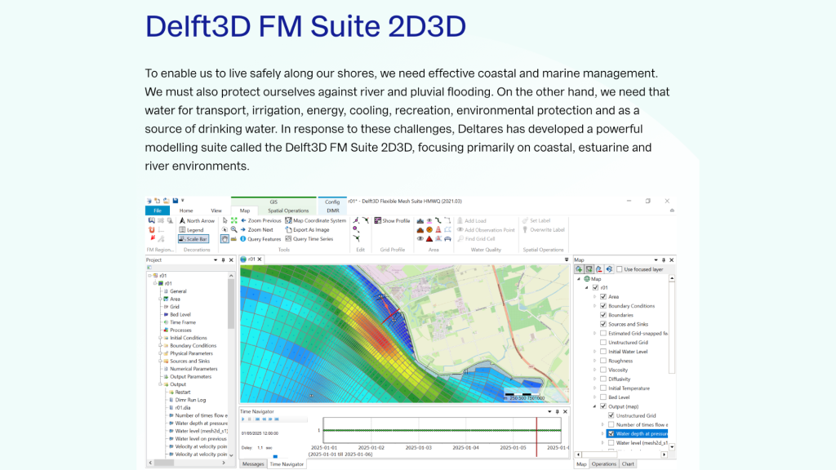Screen dimensions: 836x470
Task: Click the red magnet FM Region icon
Action: (x=152, y=229)
